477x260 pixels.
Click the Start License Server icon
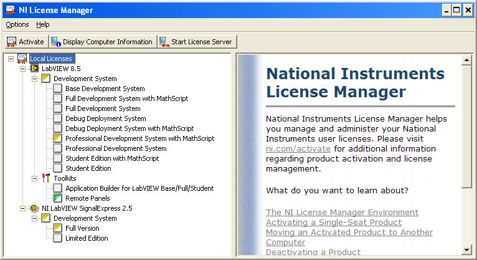click(164, 42)
